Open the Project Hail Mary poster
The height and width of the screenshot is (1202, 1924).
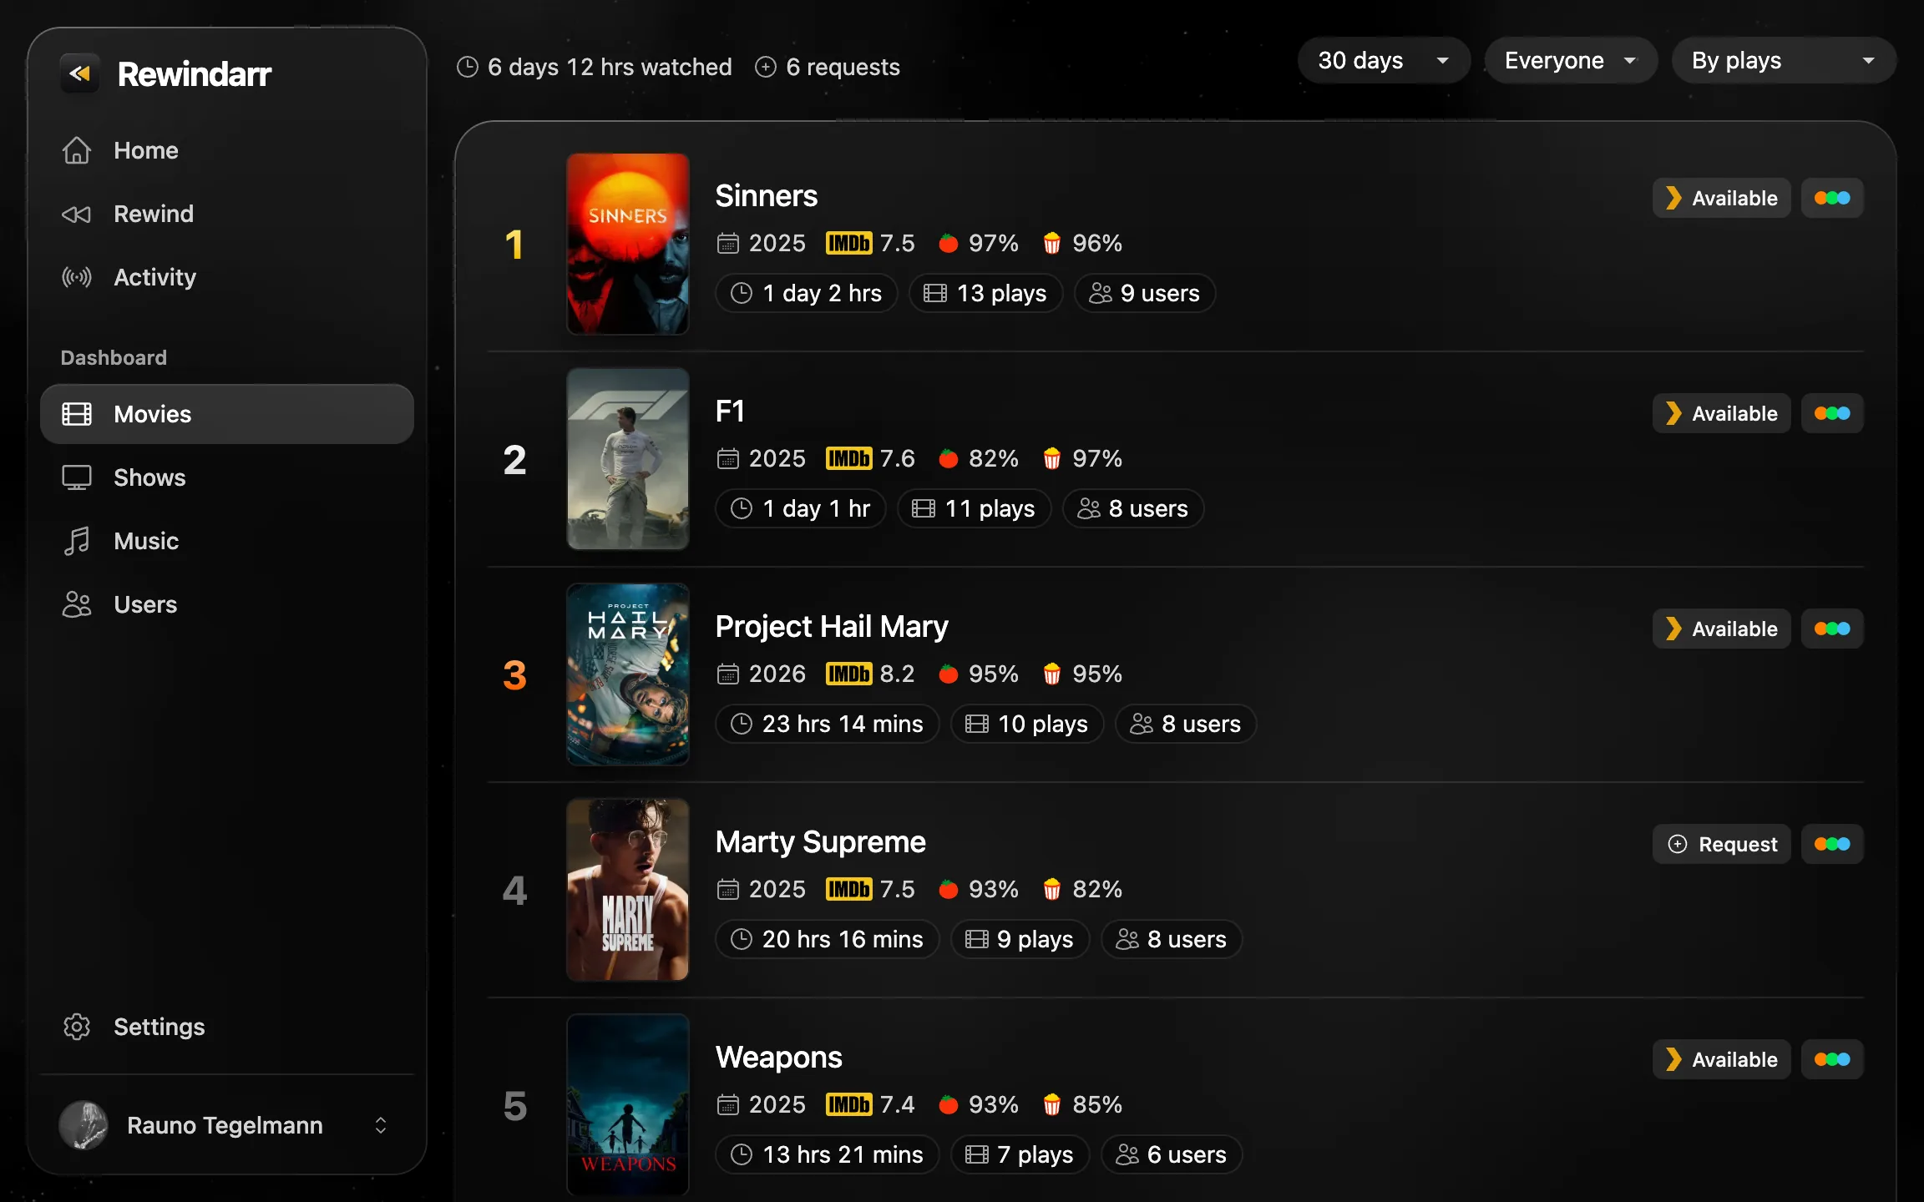point(628,674)
